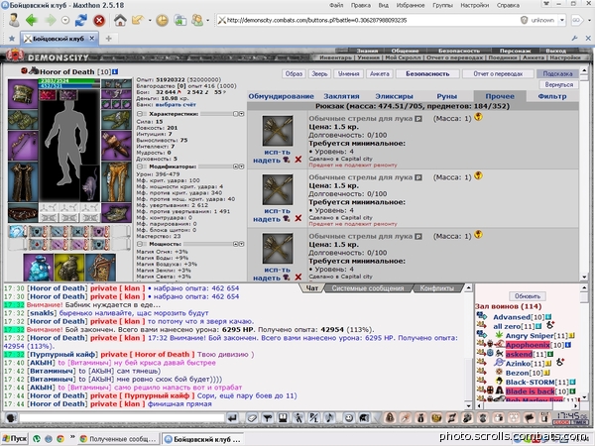Open the Избранное menu

point(411,5)
